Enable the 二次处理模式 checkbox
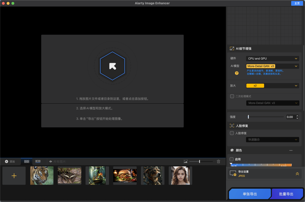305x202 pixels. click(232, 96)
